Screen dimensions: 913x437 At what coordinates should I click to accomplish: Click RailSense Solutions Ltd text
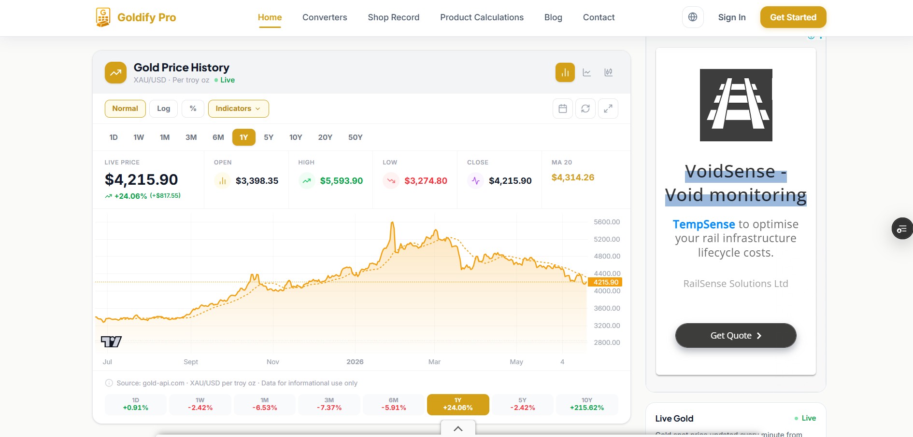[736, 284]
